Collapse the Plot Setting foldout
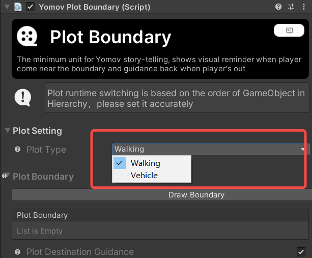 point(8,130)
